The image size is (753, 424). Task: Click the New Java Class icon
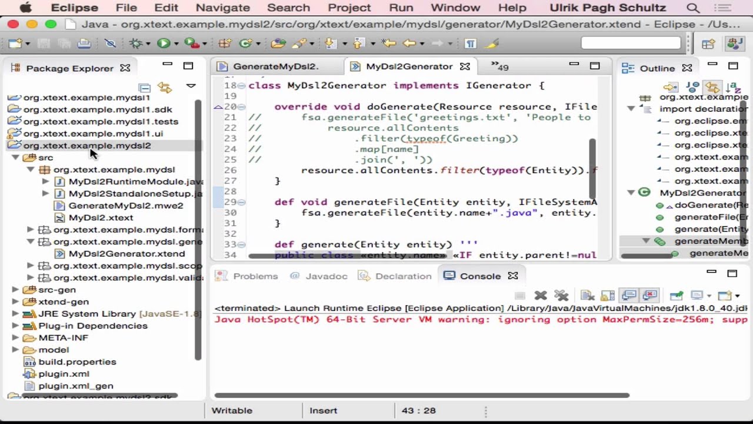pos(245,44)
